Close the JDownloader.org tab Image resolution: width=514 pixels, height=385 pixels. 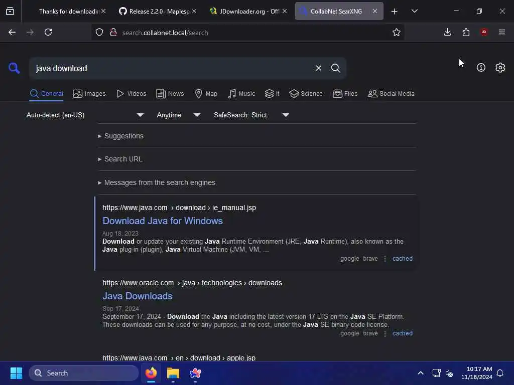(x=285, y=11)
